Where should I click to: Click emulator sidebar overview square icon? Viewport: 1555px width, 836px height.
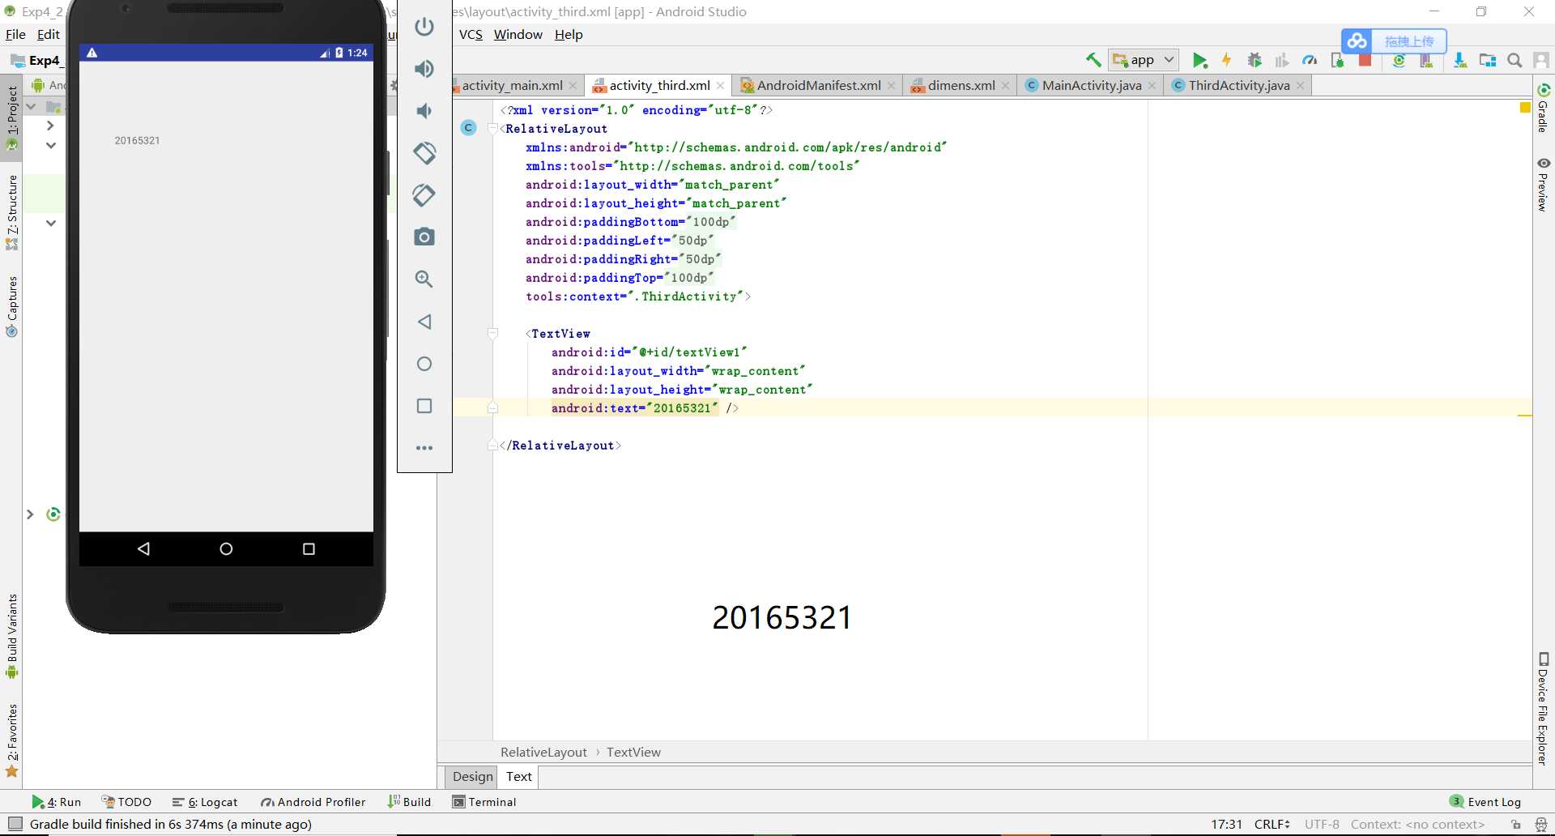pos(424,406)
